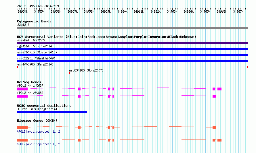Click the 34957k ruler tick label
Screen dimensions: 256x153
[72, 11]
